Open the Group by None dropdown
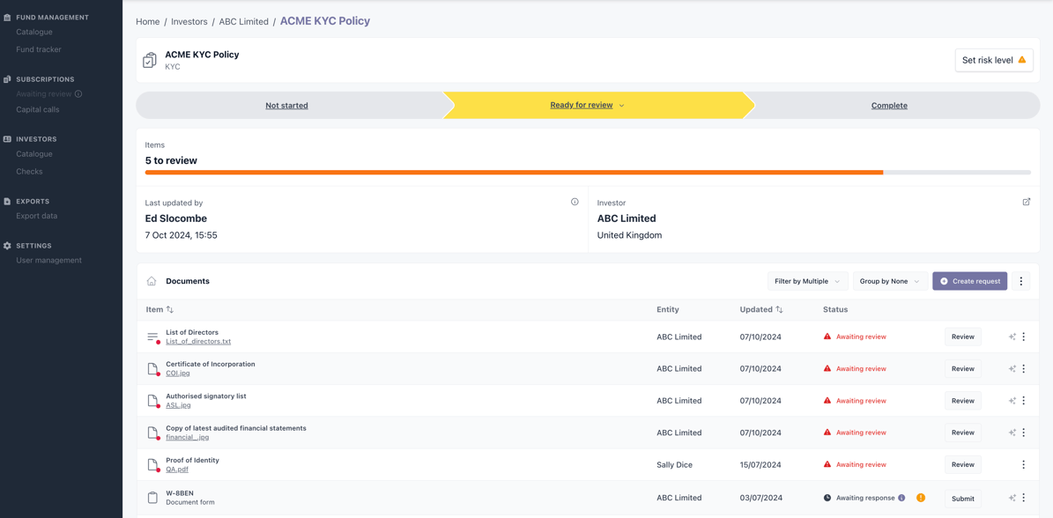Screen dimensions: 1053x518 click(x=890, y=280)
